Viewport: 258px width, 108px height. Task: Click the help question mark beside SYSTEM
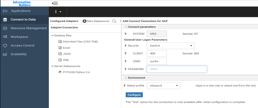125,34
